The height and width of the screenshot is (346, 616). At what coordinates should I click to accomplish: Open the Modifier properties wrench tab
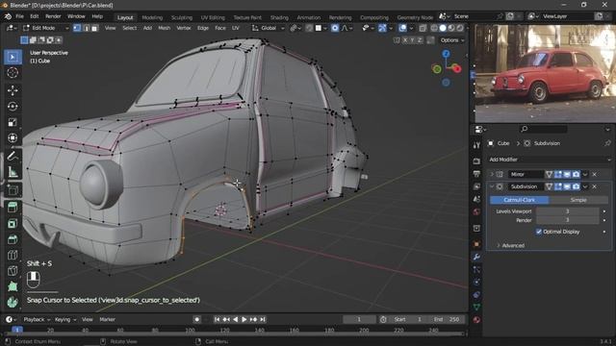(476, 257)
